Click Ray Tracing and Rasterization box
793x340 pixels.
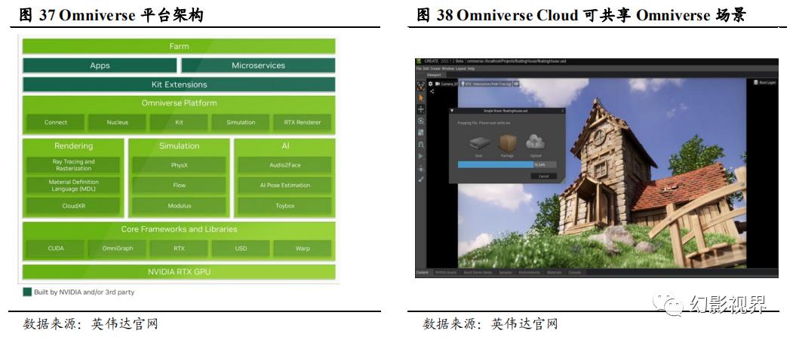[73, 164]
